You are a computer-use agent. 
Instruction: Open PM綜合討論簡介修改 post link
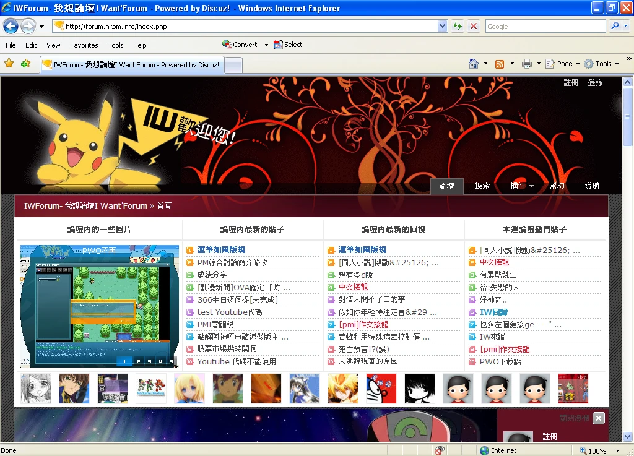[x=233, y=262]
